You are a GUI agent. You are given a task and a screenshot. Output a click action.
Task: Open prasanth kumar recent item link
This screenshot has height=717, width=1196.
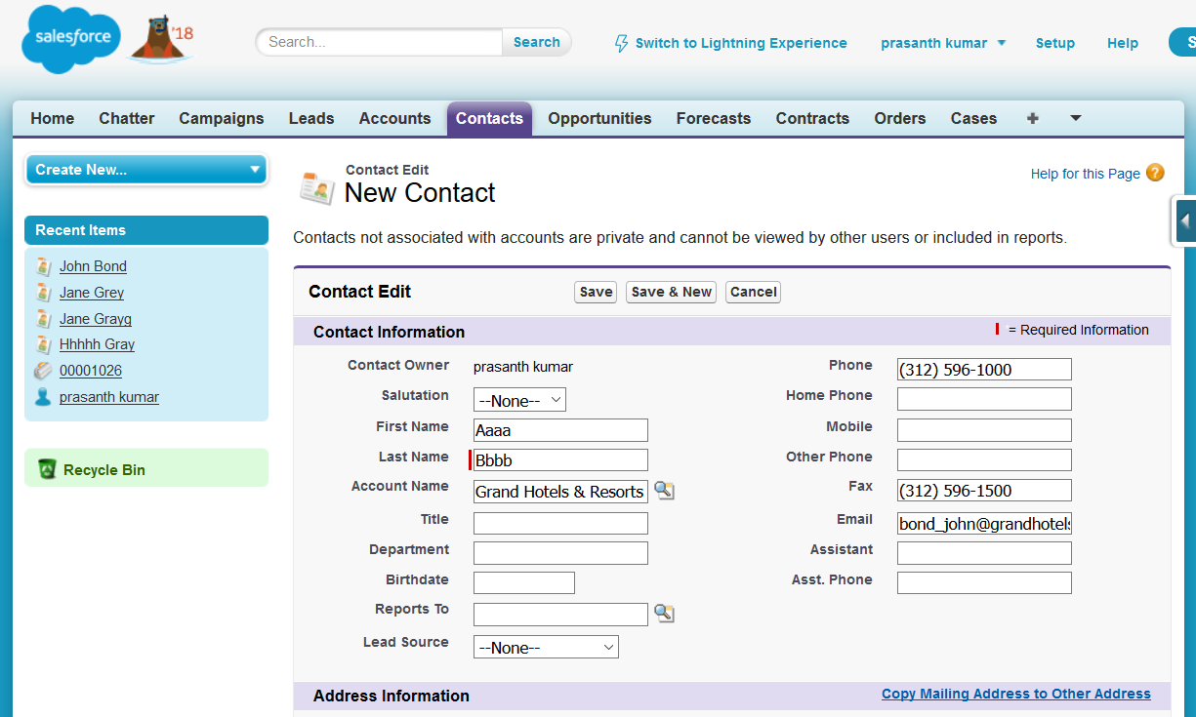[x=109, y=397]
